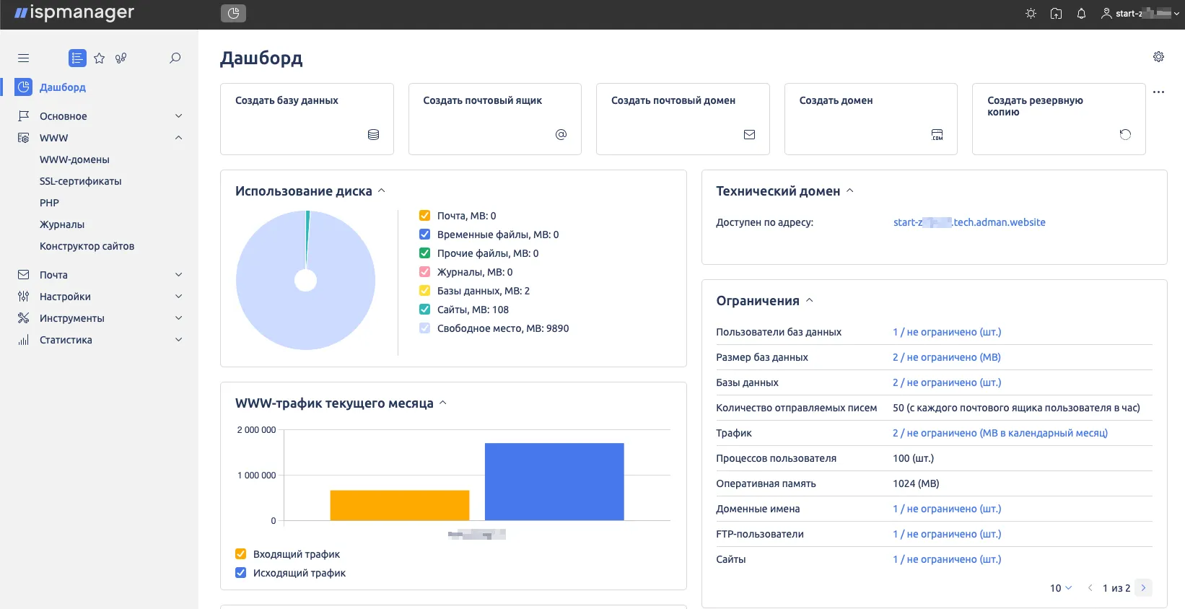Click the Дашборд sidebar icon

click(x=23, y=87)
